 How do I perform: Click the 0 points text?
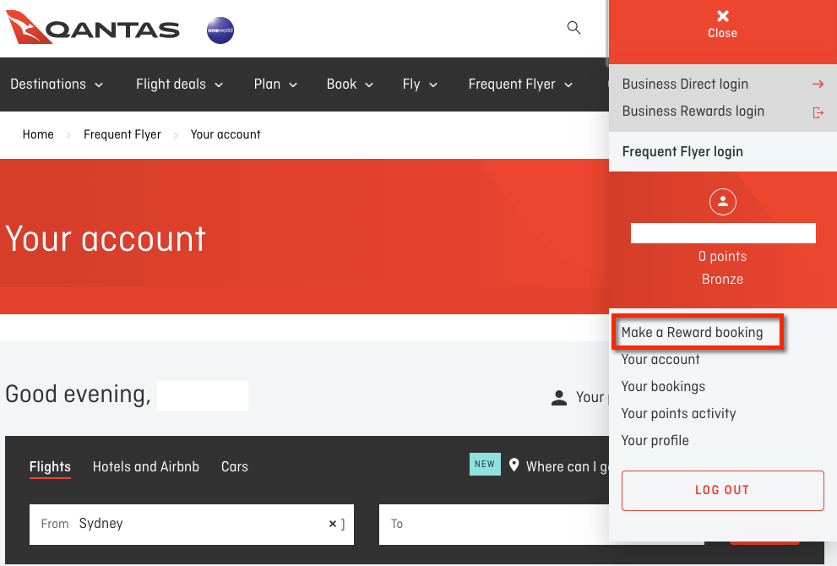(722, 256)
